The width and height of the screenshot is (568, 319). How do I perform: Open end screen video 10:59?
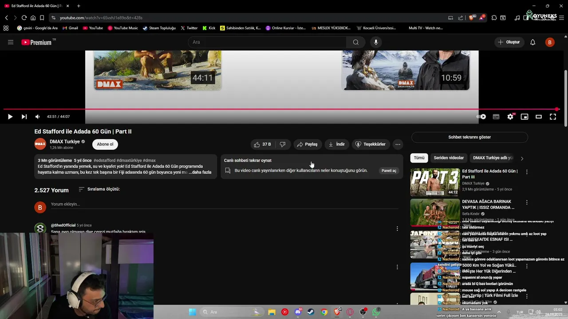click(406, 70)
